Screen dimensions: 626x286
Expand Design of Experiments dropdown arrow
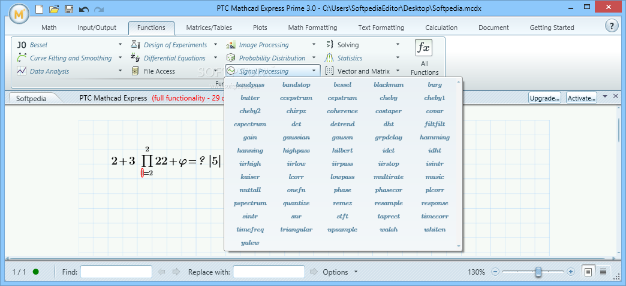216,45
